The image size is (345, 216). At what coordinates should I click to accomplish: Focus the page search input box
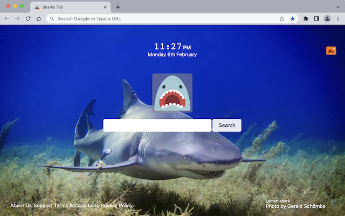pyautogui.click(x=157, y=125)
